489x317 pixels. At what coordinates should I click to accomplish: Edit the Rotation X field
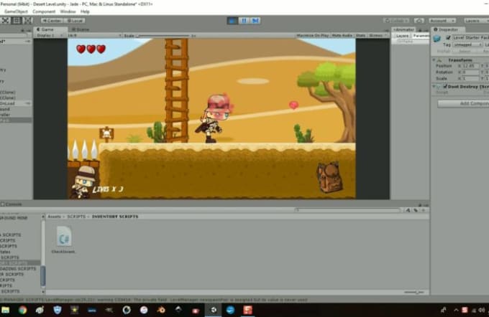click(x=470, y=72)
